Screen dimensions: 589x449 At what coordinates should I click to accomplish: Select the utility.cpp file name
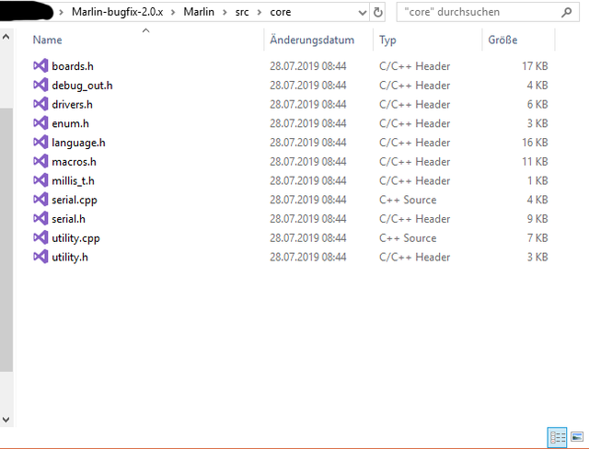pos(75,238)
